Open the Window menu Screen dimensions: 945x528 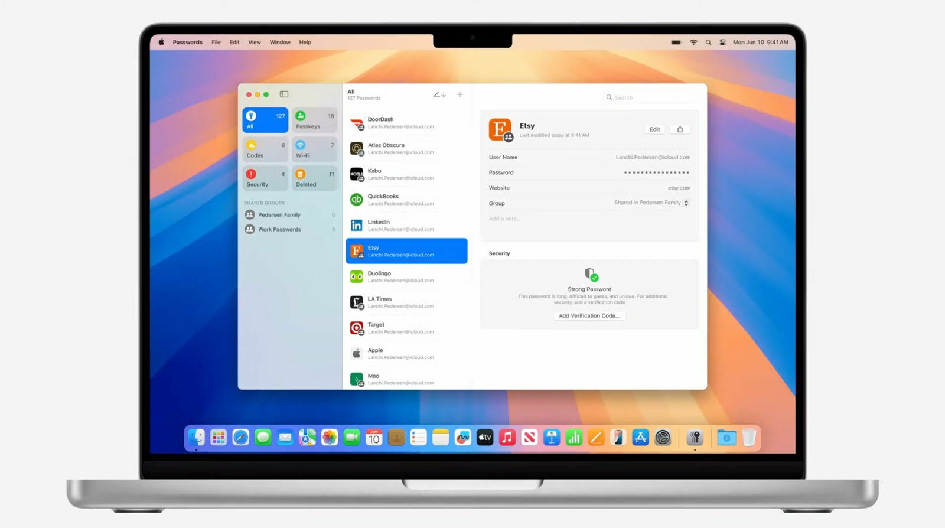pyautogui.click(x=280, y=43)
